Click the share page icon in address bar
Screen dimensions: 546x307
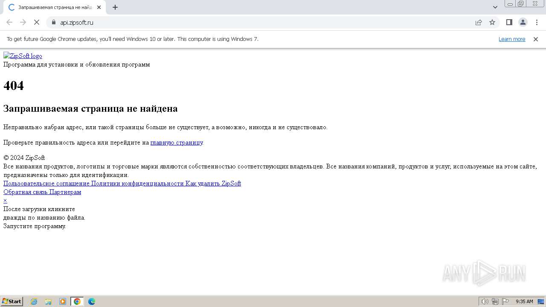[x=479, y=22]
